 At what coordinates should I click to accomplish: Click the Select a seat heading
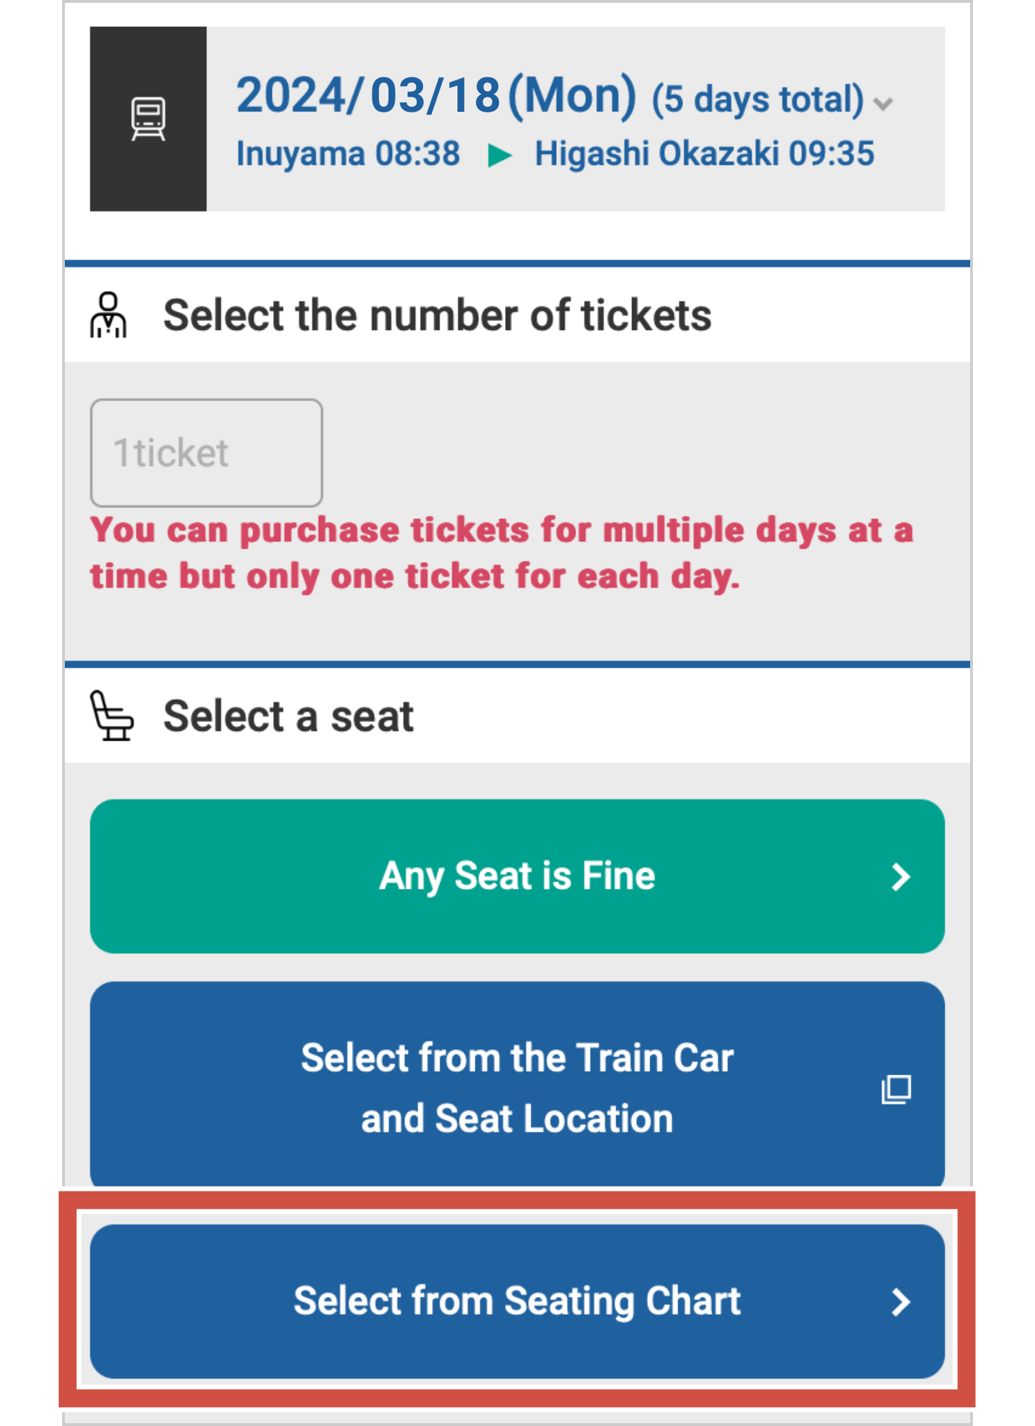288,716
